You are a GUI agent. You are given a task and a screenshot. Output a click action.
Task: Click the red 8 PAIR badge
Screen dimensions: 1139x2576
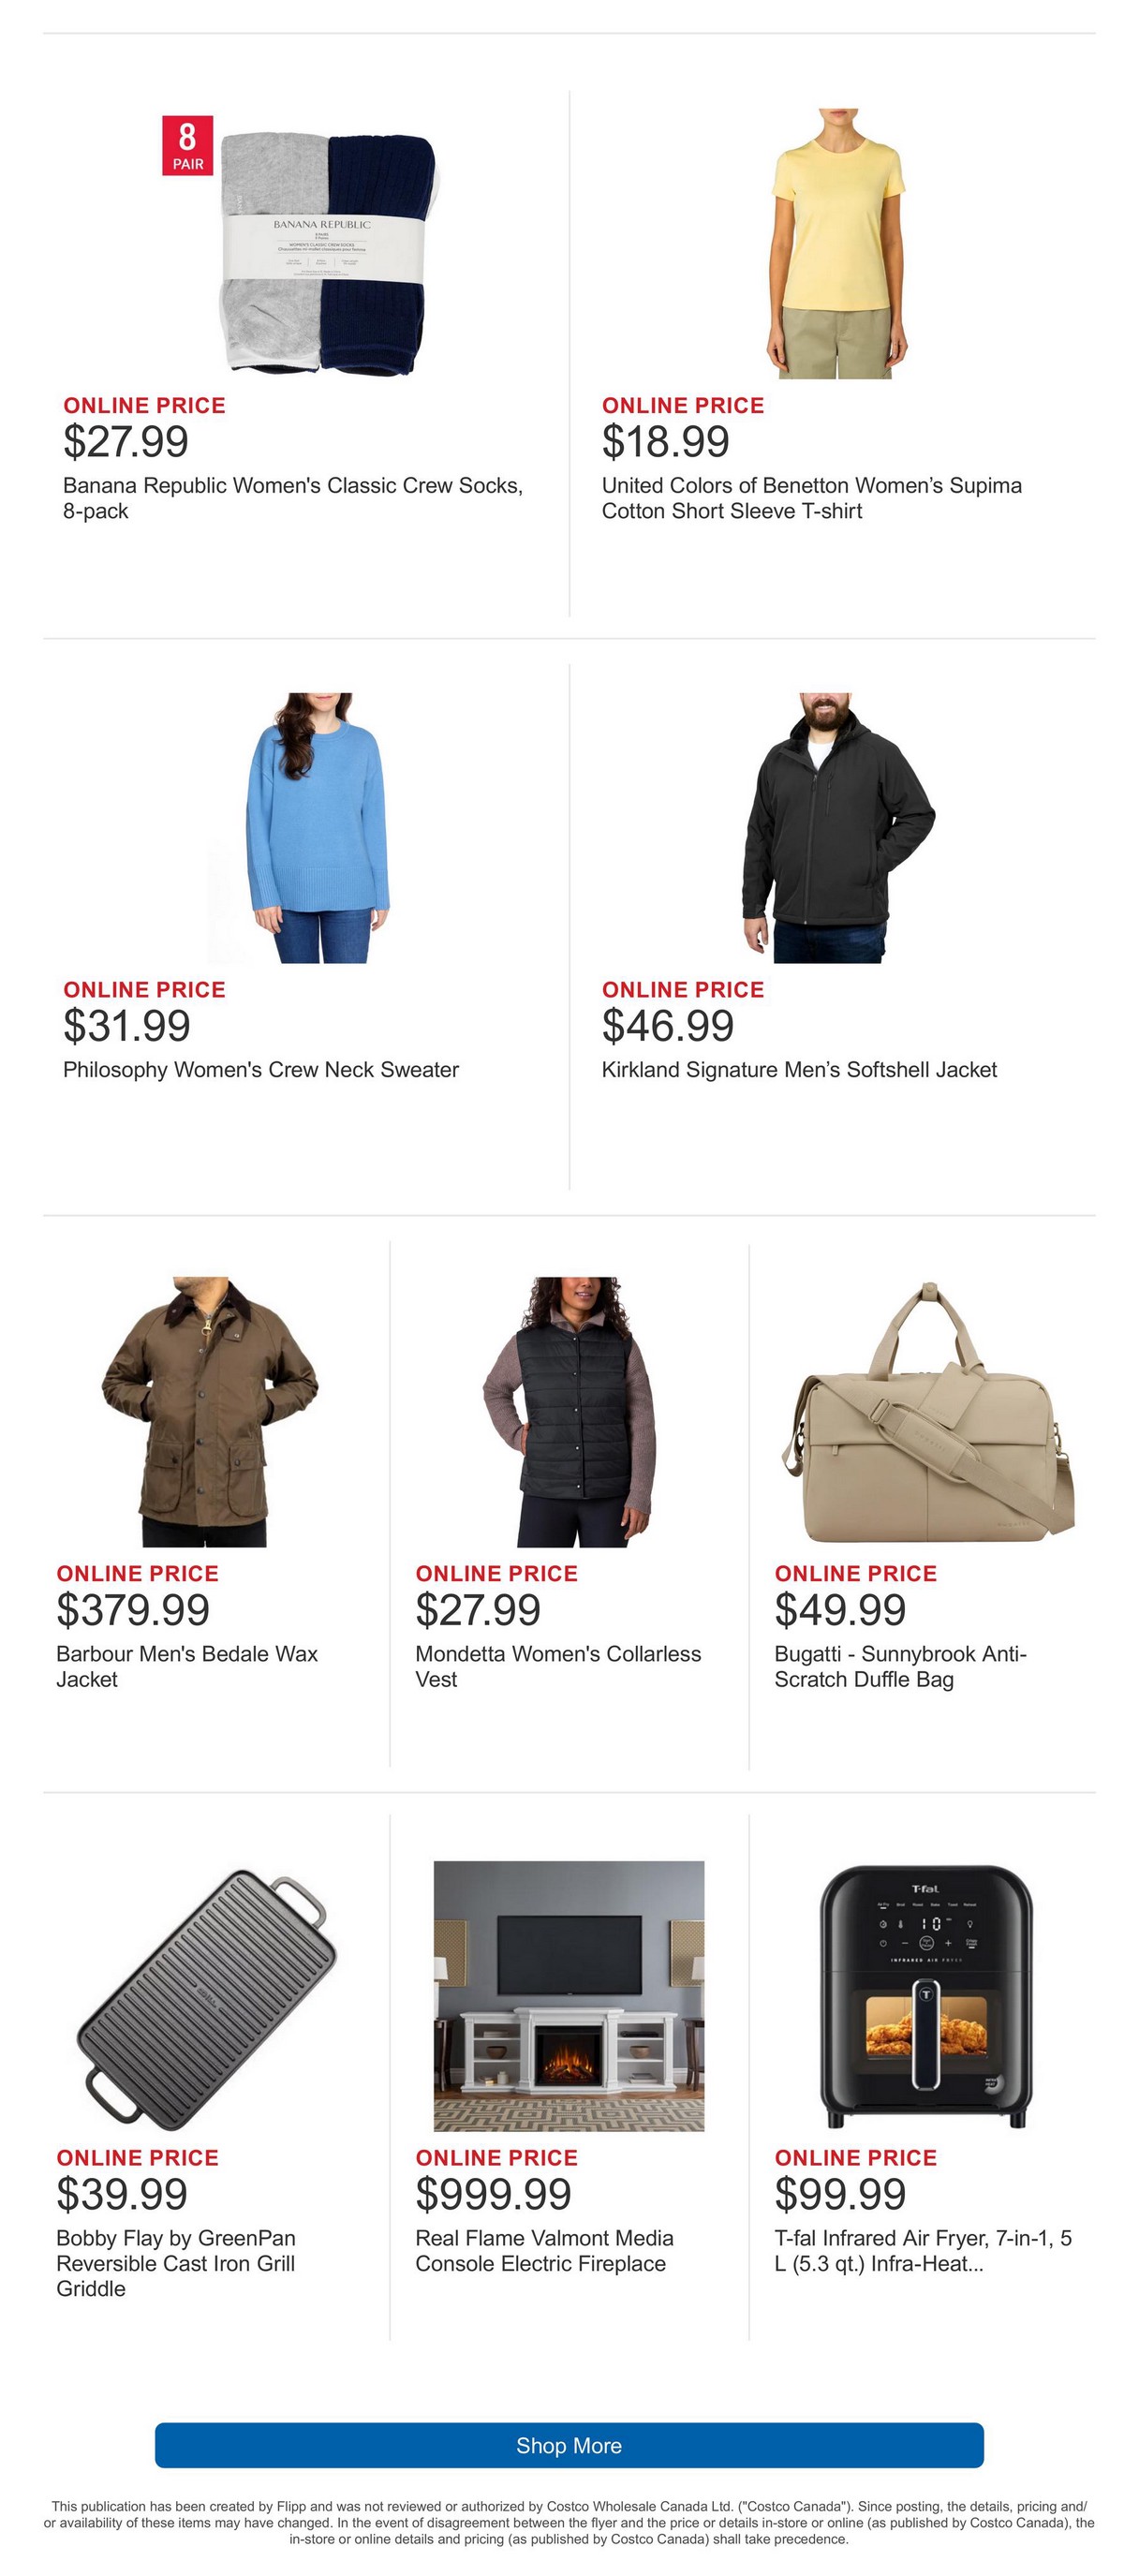(188, 146)
